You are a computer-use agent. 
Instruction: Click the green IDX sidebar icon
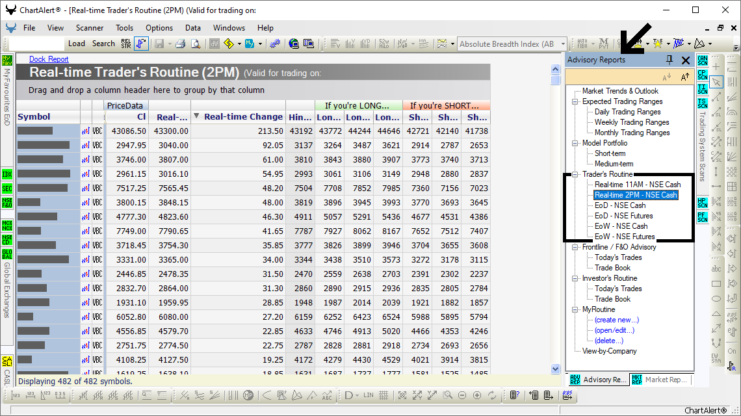point(7,174)
